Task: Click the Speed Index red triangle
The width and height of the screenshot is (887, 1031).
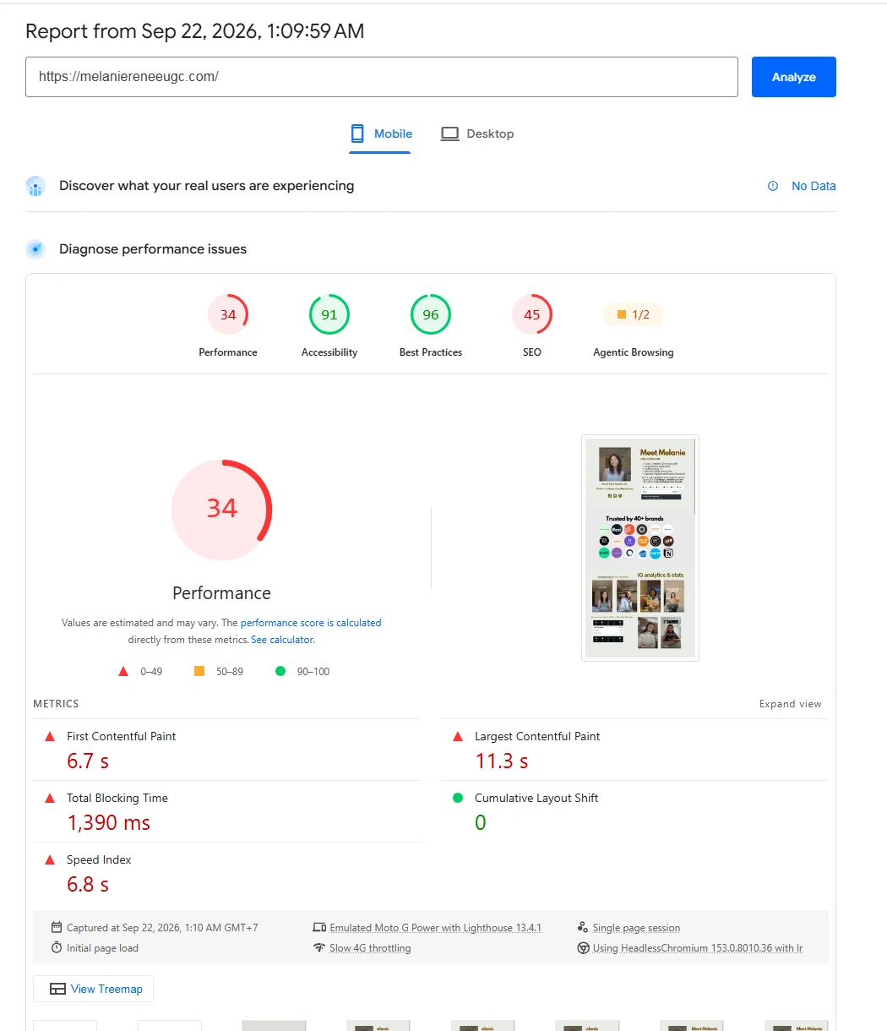Action: click(50, 859)
